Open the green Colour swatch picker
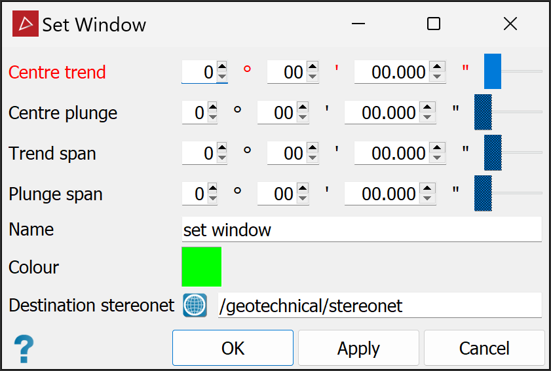This screenshot has width=551, height=371. 201,266
